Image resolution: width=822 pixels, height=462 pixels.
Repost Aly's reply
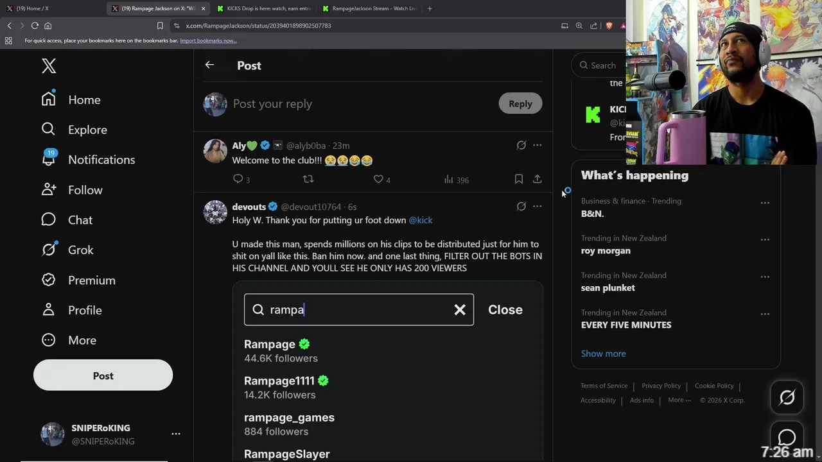pos(308,179)
